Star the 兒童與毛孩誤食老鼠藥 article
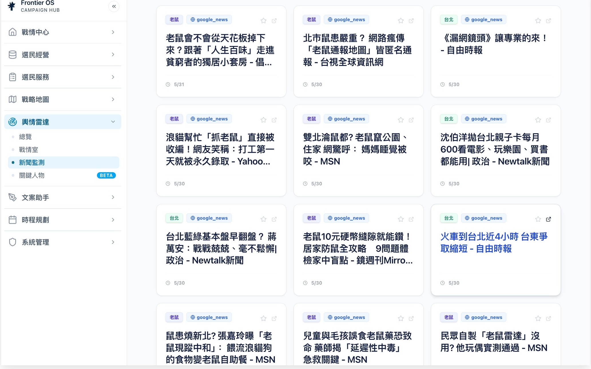 coord(401,318)
